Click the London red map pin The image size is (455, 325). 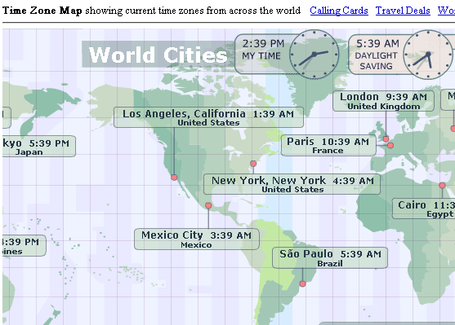point(386,139)
